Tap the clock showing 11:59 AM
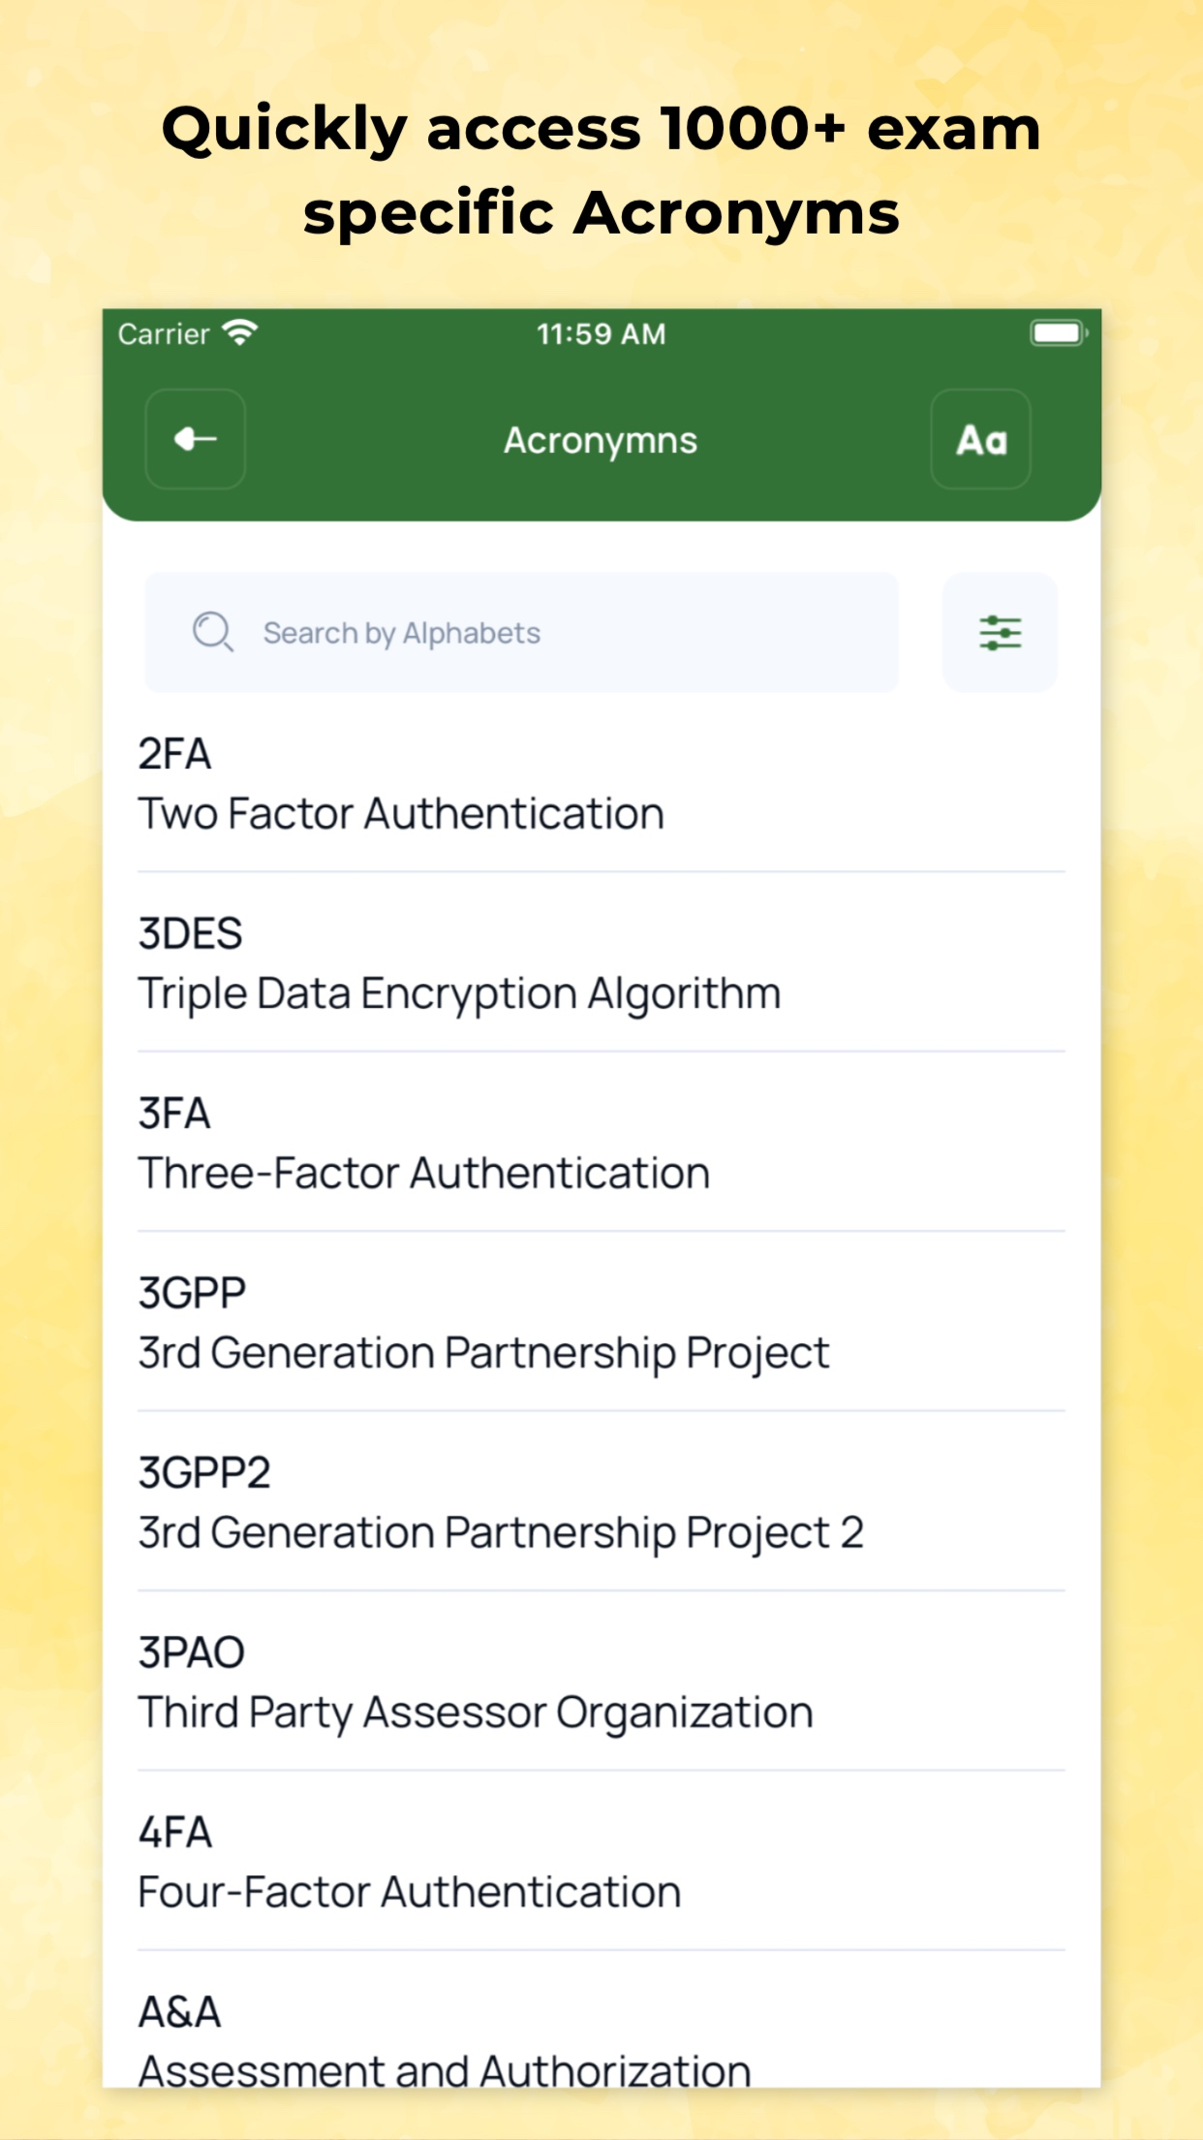This screenshot has width=1203, height=2140. click(601, 332)
